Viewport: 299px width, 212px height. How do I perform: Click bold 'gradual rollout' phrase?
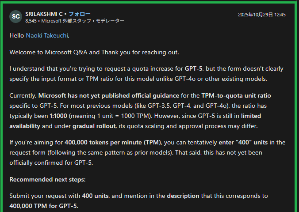[x=94, y=126]
